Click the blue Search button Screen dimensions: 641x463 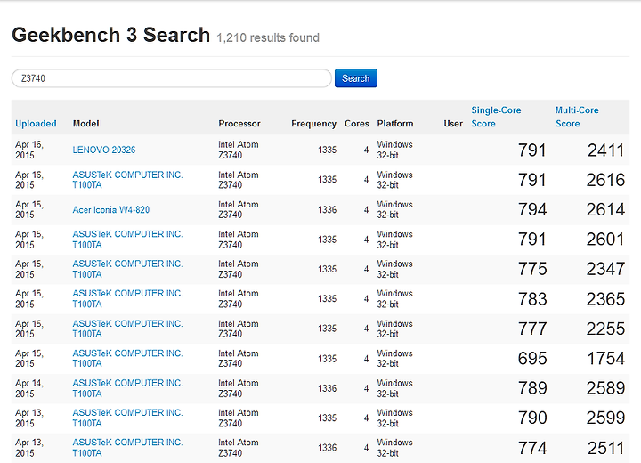coord(355,78)
